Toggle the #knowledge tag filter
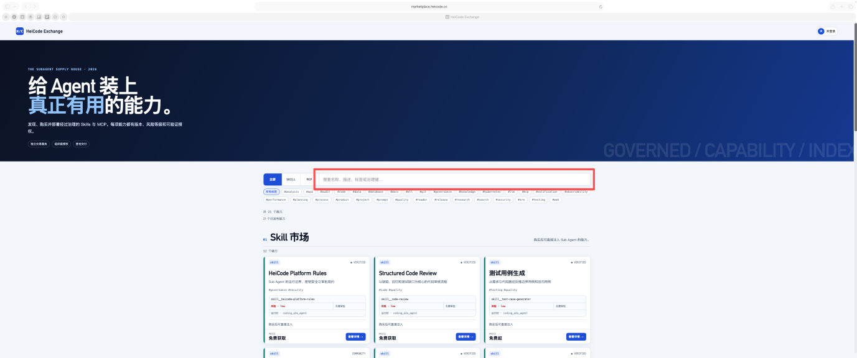857x358 pixels. pos(466,191)
